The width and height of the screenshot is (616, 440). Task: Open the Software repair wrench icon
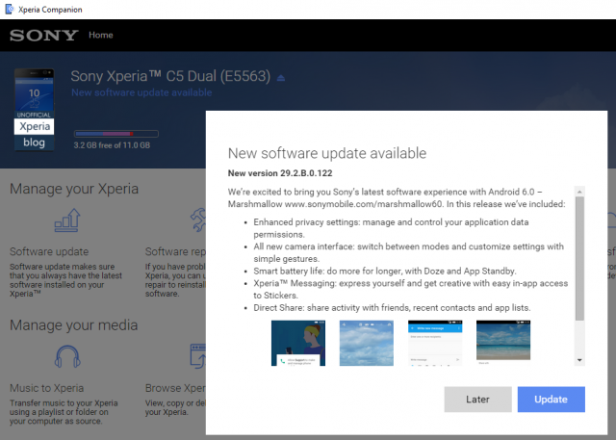(198, 220)
